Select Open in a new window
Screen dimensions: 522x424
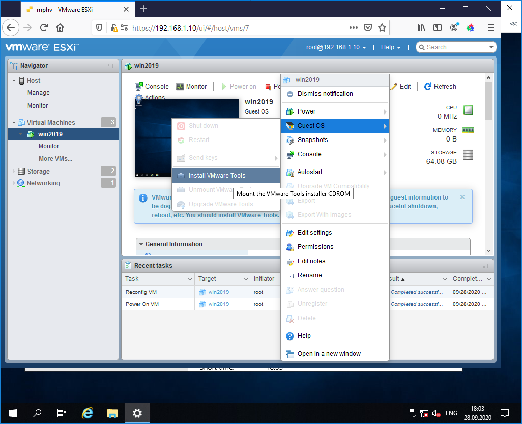tap(335, 354)
